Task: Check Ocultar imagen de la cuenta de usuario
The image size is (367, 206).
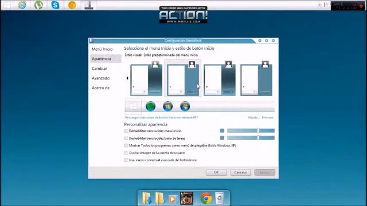Action: coord(126,153)
